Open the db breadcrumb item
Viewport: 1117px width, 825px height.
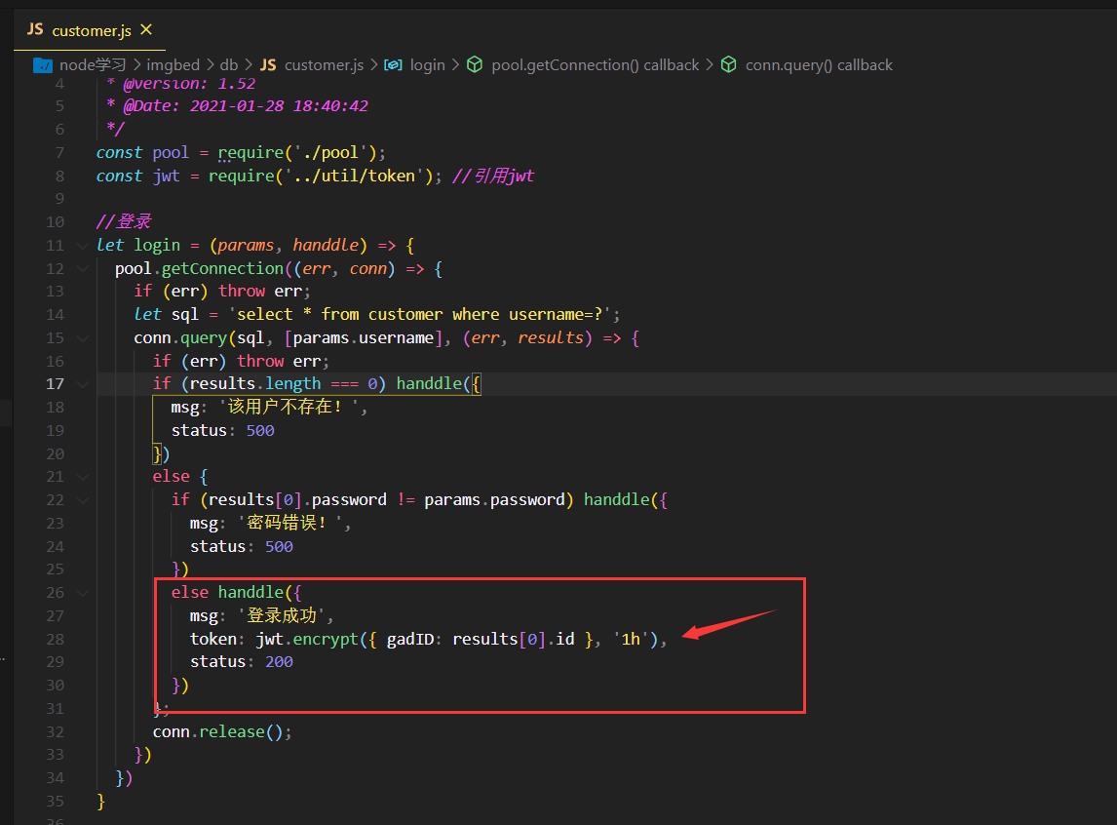[229, 64]
